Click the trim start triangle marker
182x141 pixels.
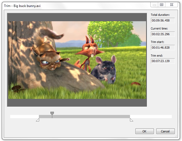click(x=38, y=120)
